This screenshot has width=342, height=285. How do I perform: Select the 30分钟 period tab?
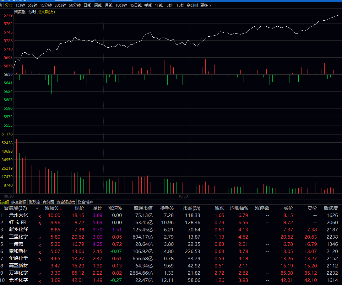60,5
